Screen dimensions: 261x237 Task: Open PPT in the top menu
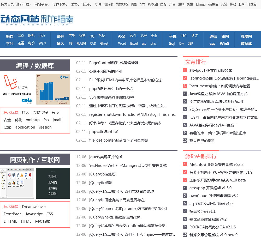[x=142, y=4]
